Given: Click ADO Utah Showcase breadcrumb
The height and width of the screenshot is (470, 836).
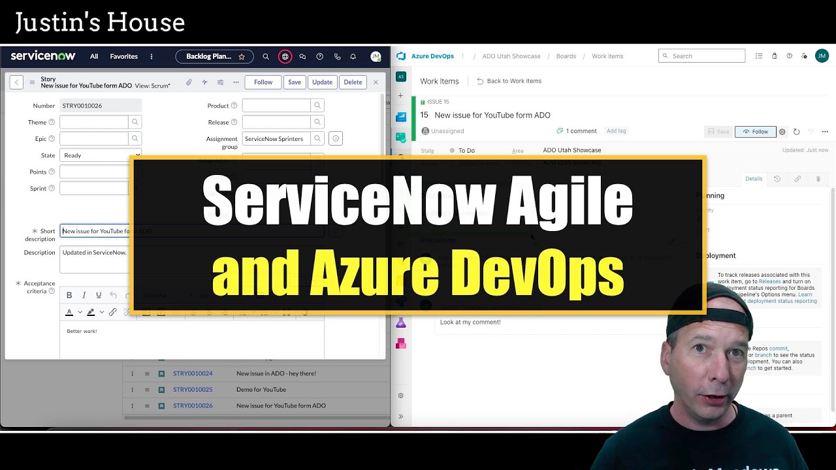Looking at the screenshot, I should pyautogui.click(x=511, y=56).
